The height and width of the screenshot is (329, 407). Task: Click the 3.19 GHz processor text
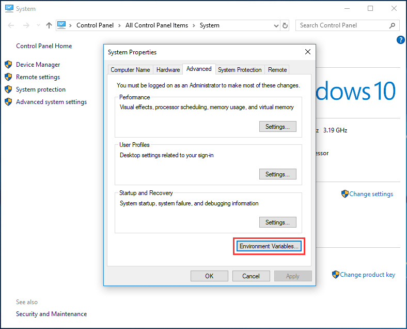[335, 130]
